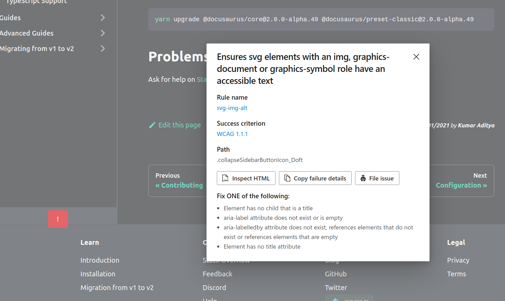The width and height of the screenshot is (505, 301).
Task: Go to the next page, Configuration
Action: (461, 185)
